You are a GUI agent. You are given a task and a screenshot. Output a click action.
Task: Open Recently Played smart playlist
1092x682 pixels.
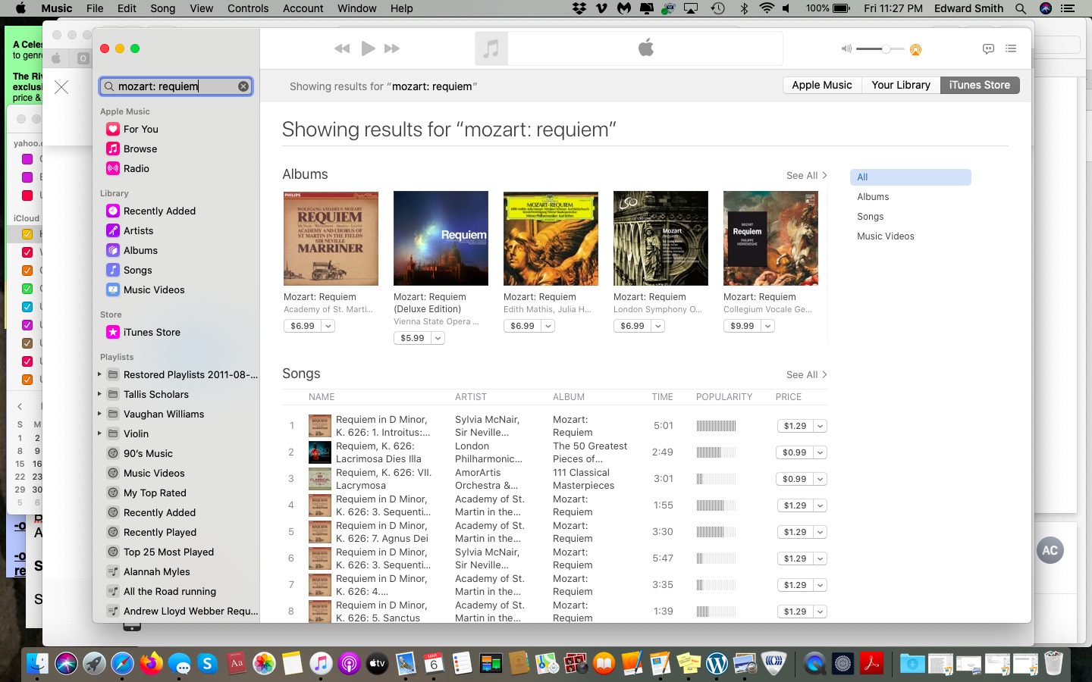pos(160,533)
